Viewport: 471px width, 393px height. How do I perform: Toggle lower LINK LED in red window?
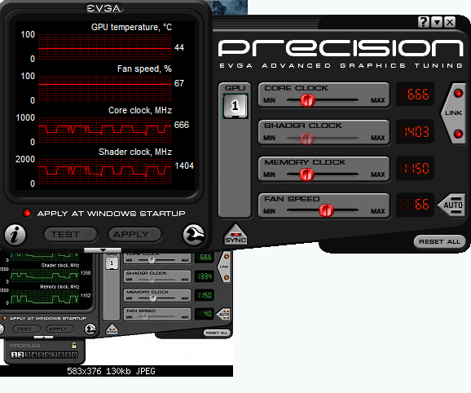pyautogui.click(x=459, y=134)
